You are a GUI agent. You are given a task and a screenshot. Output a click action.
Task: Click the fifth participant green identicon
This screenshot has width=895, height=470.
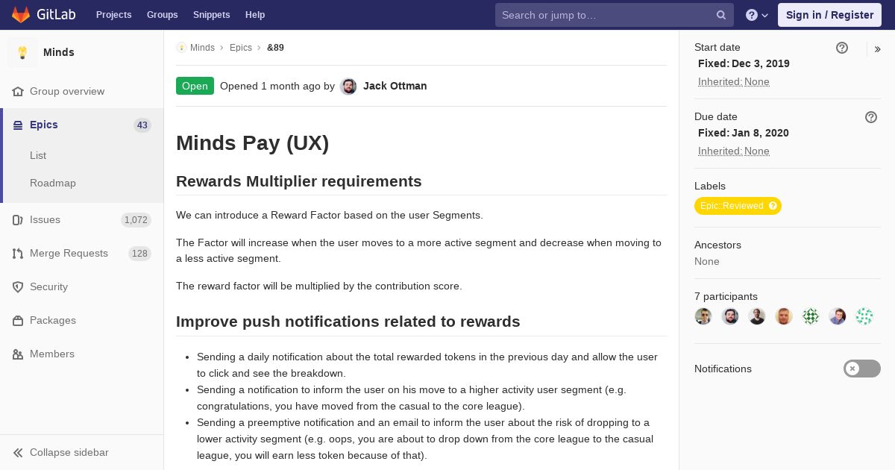(811, 316)
